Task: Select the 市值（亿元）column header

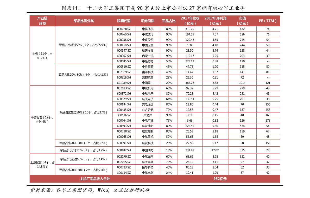Action: pos(242,21)
